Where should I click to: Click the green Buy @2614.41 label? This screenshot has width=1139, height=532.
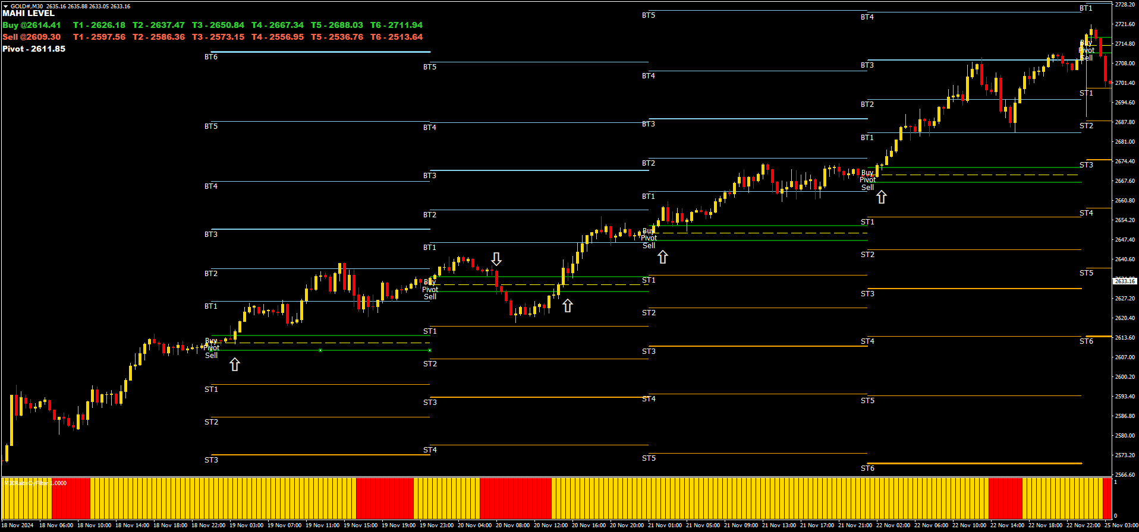pyautogui.click(x=32, y=25)
